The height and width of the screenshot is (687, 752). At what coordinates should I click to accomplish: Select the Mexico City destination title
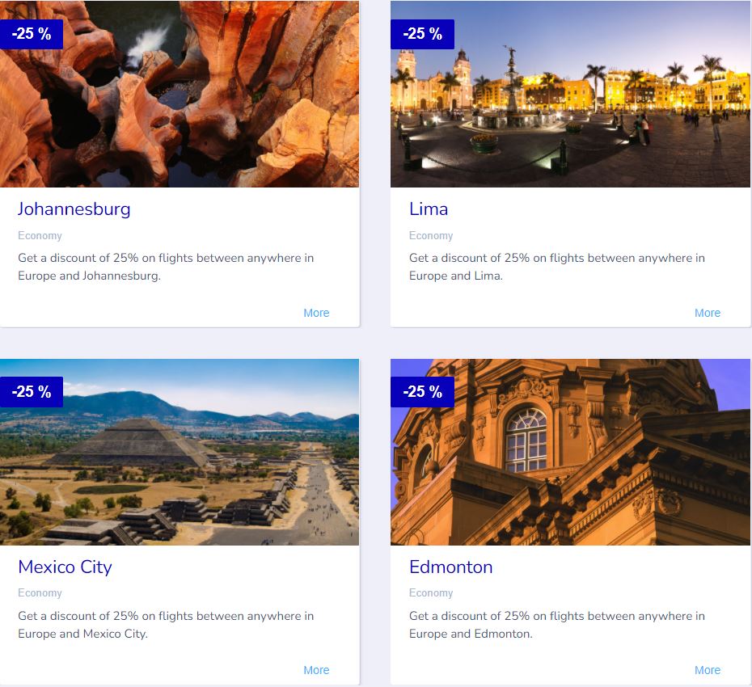coord(65,567)
